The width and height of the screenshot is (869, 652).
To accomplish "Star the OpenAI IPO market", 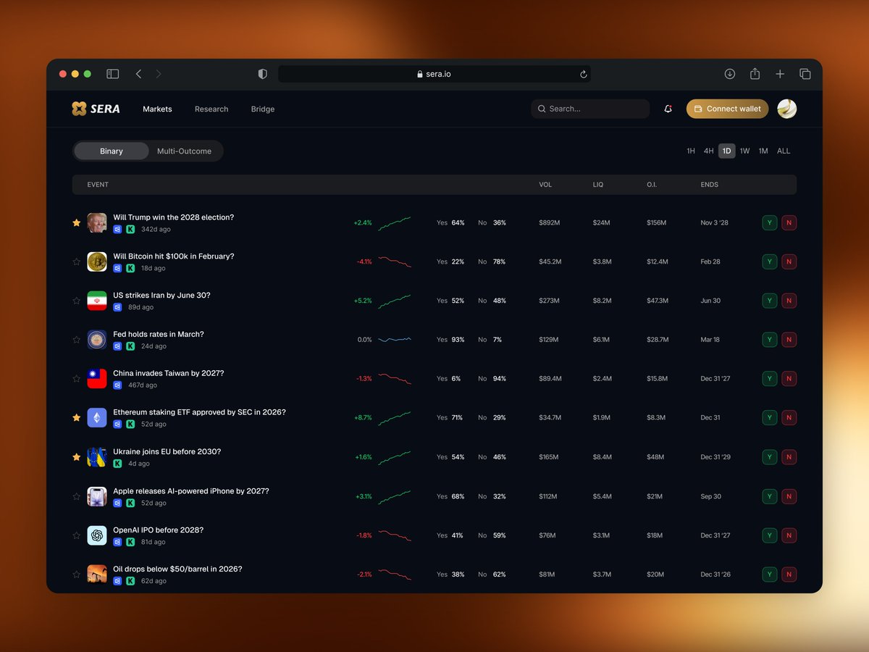I will point(76,535).
